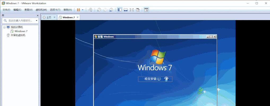The height and width of the screenshot is (106, 270).
Task: Switch to Unity mode icon
Action: tap(138, 10)
